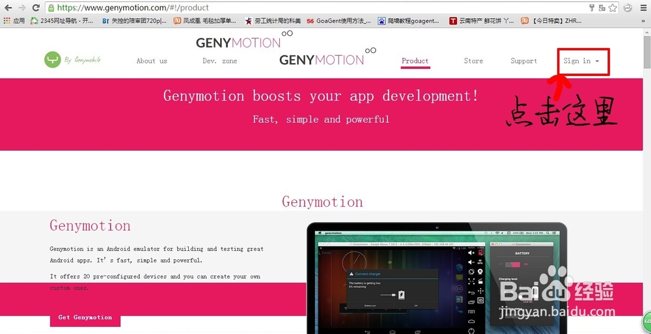The width and height of the screenshot is (651, 334).
Task: Open the GoaGent使用方法 bookmark
Action: click(x=339, y=21)
